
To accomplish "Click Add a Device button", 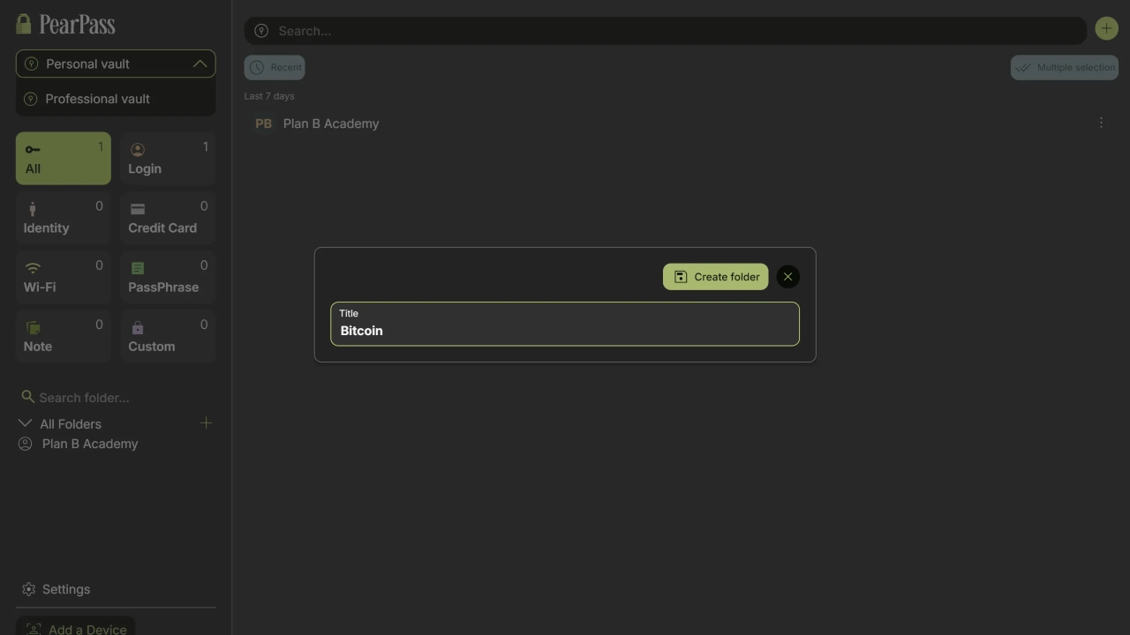I will click(76, 627).
